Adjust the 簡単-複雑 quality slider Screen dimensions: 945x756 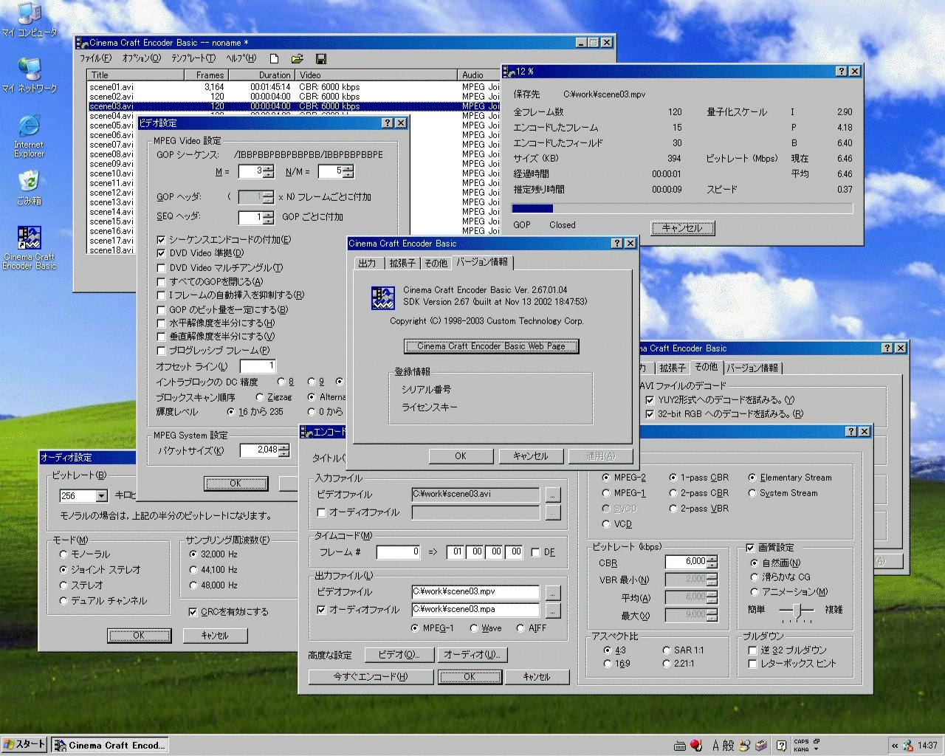click(796, 610)
